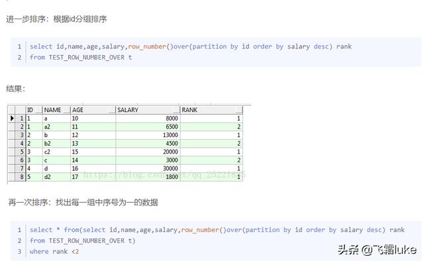Click the salary cell 4500

click(148, 144)
